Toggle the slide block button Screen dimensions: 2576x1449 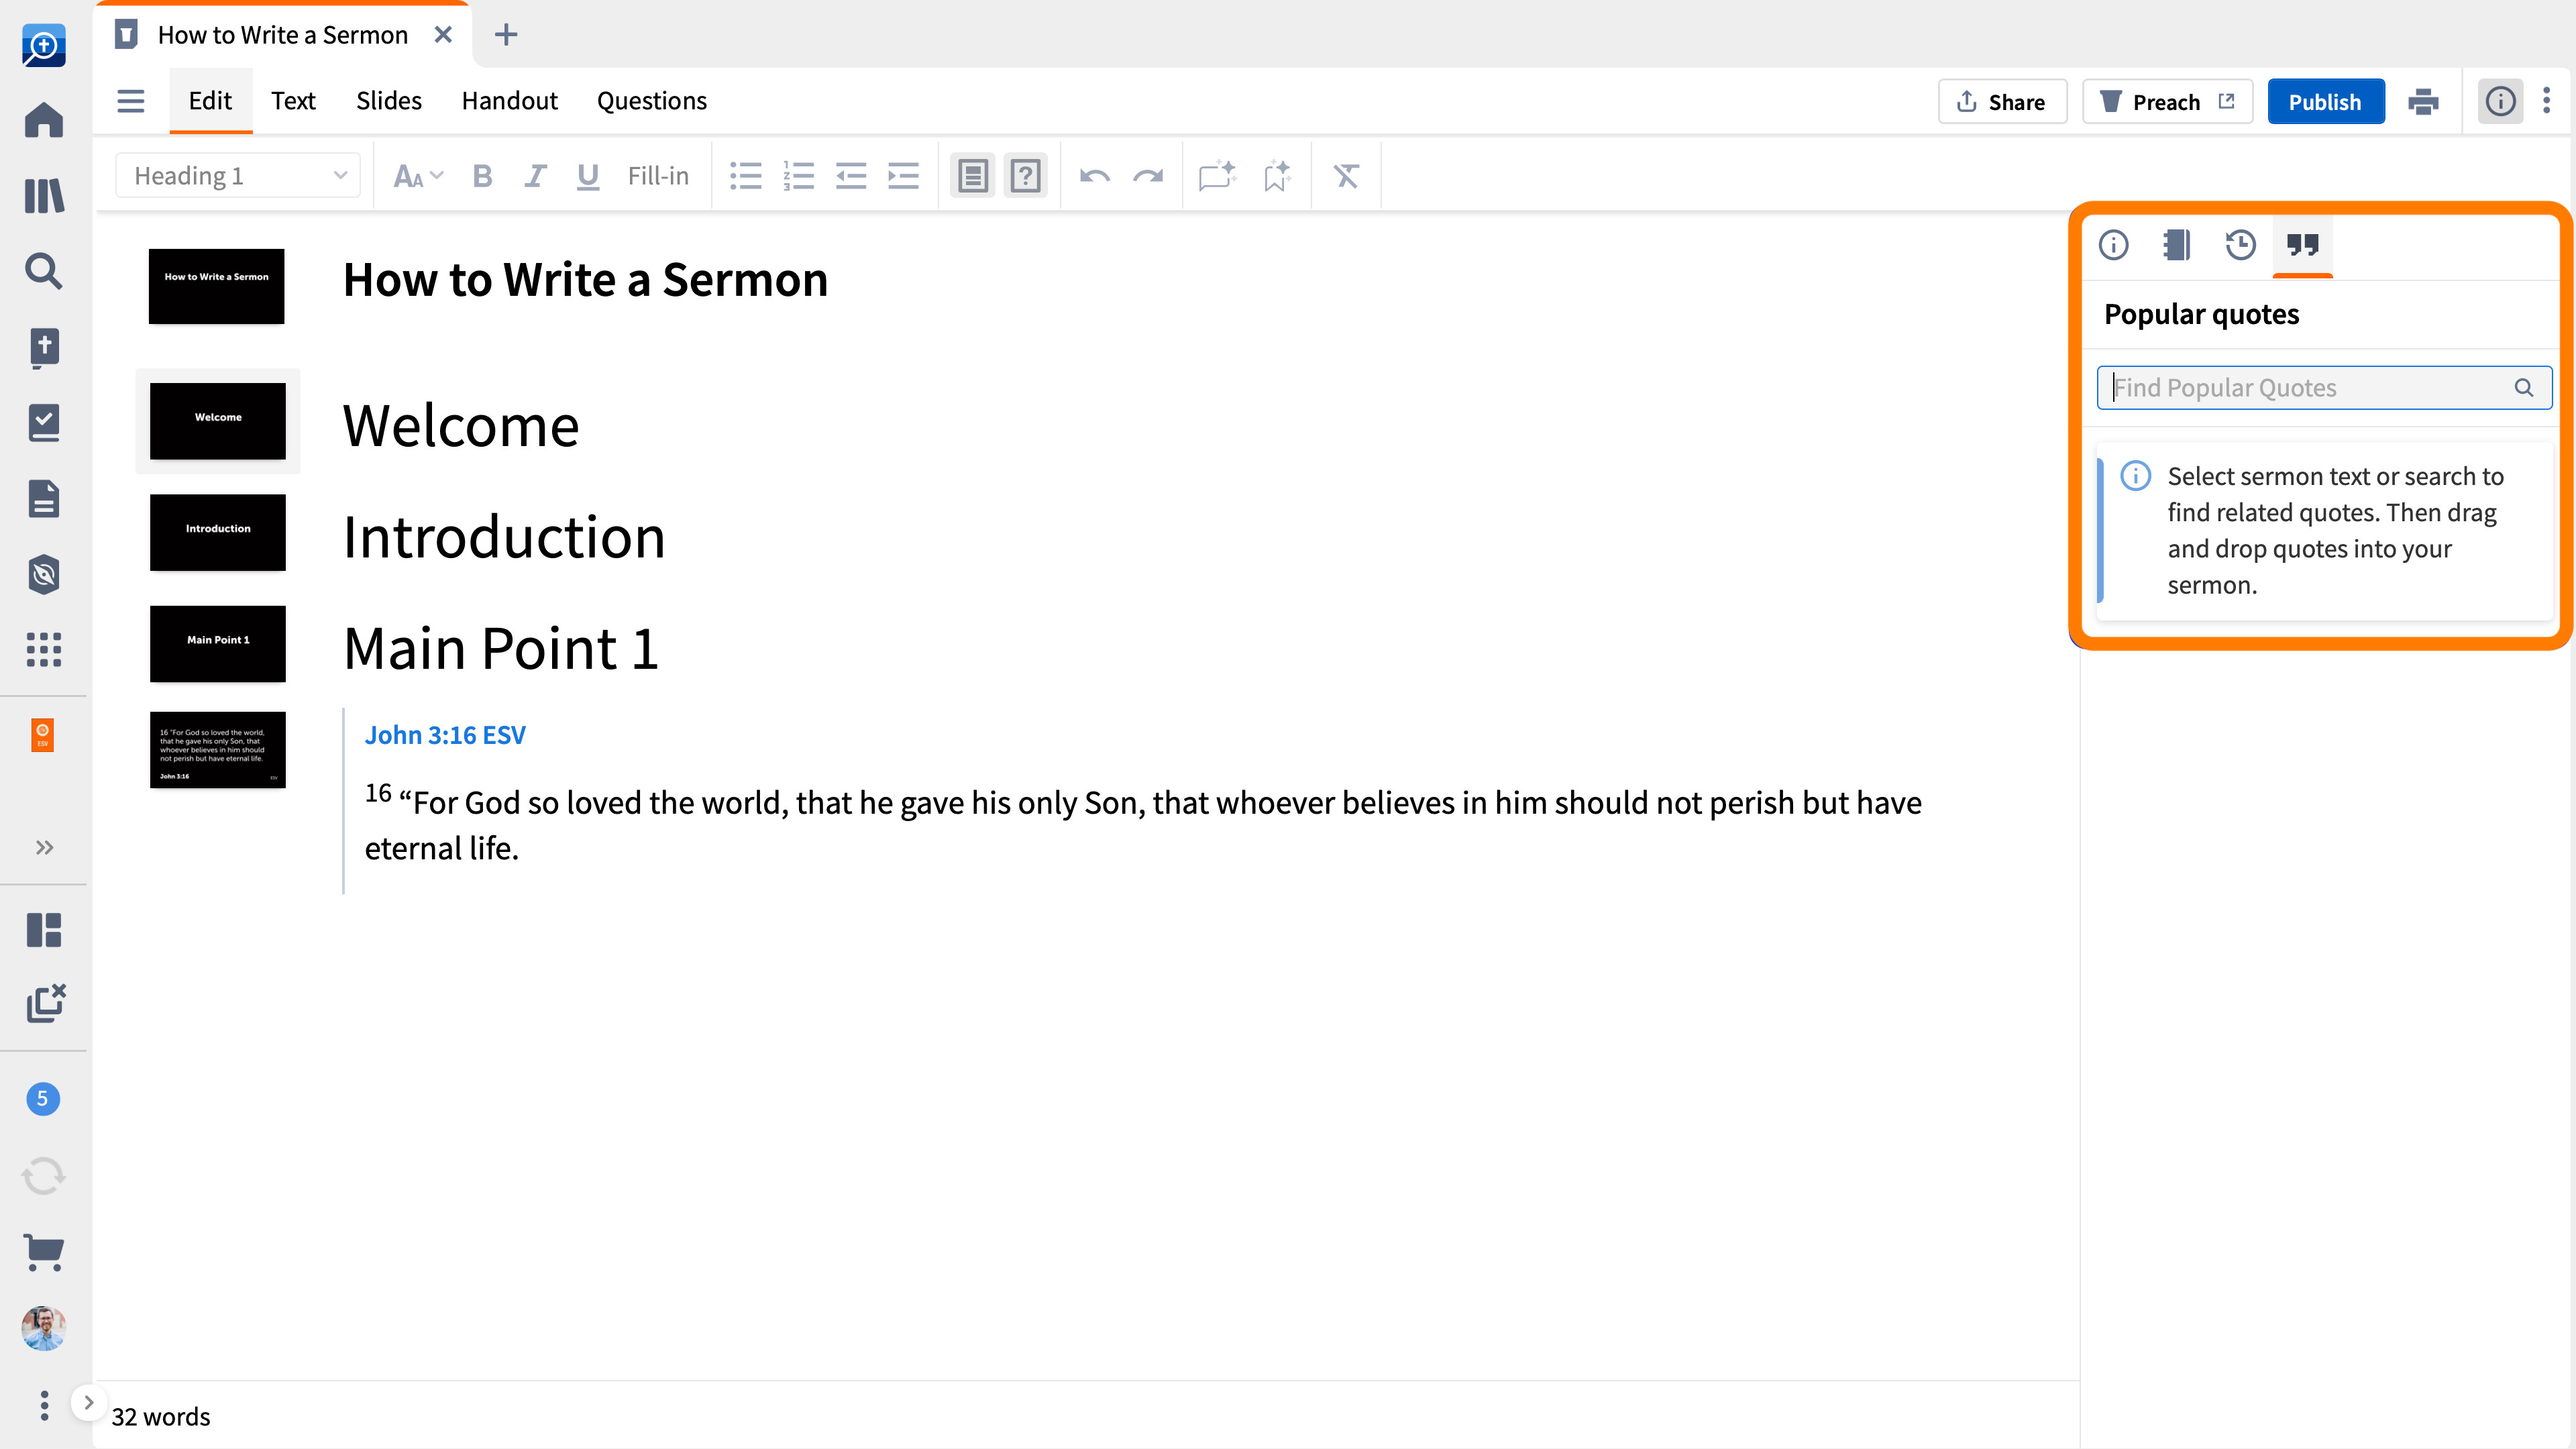pyautogui.click(x=972, y=176)
